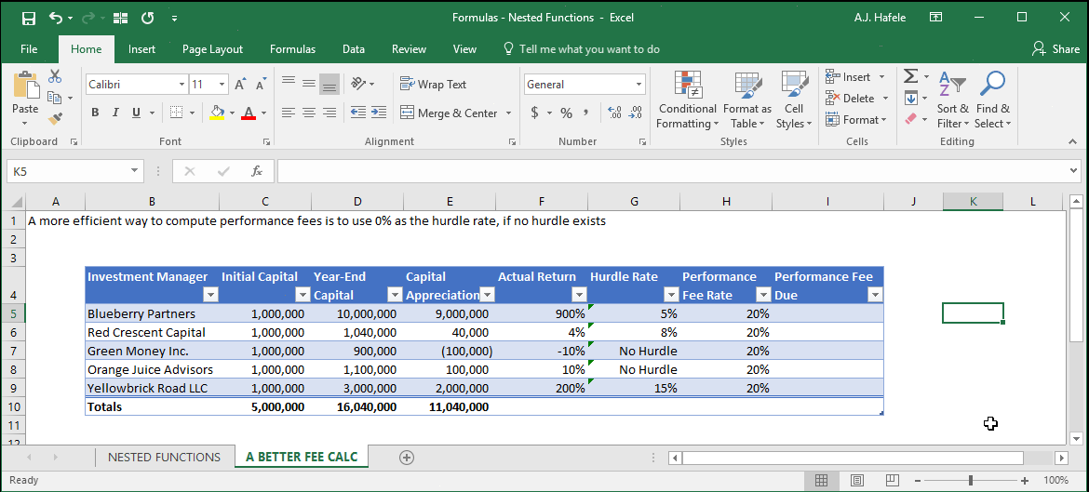This screenshot has width=1089, height=492.
Task: Toggle Bottom Align alignment
Action: [329, 84]
